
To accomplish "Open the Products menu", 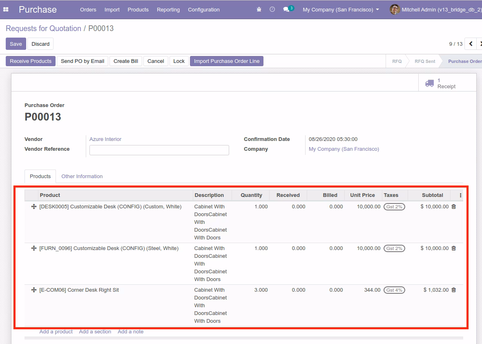I will click(x=138, y=9).
